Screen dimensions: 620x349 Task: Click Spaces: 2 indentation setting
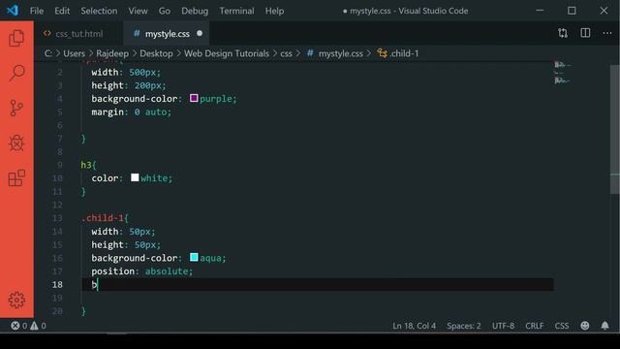[x=464, y=326]
